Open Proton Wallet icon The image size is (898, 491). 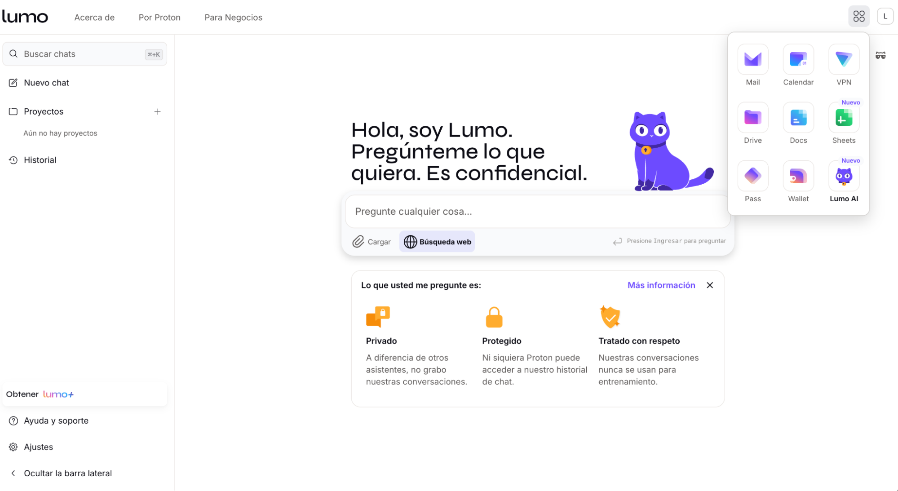point(798,176)
